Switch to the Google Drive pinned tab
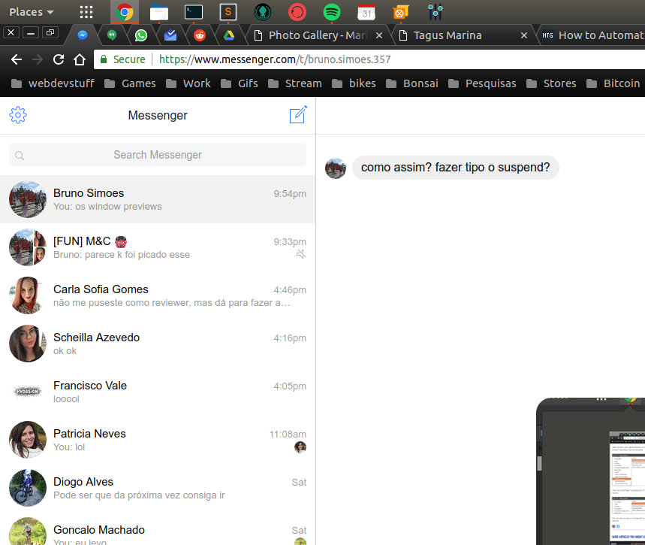 (229, 35)
